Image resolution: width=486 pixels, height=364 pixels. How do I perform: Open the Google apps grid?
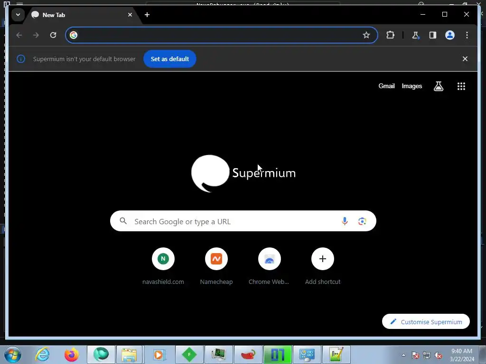point(461,86)
